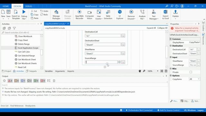The width and height of the screenshot is (206, 116).
Task: Switch to the Project panel tab
Action: tap(6, 71)
